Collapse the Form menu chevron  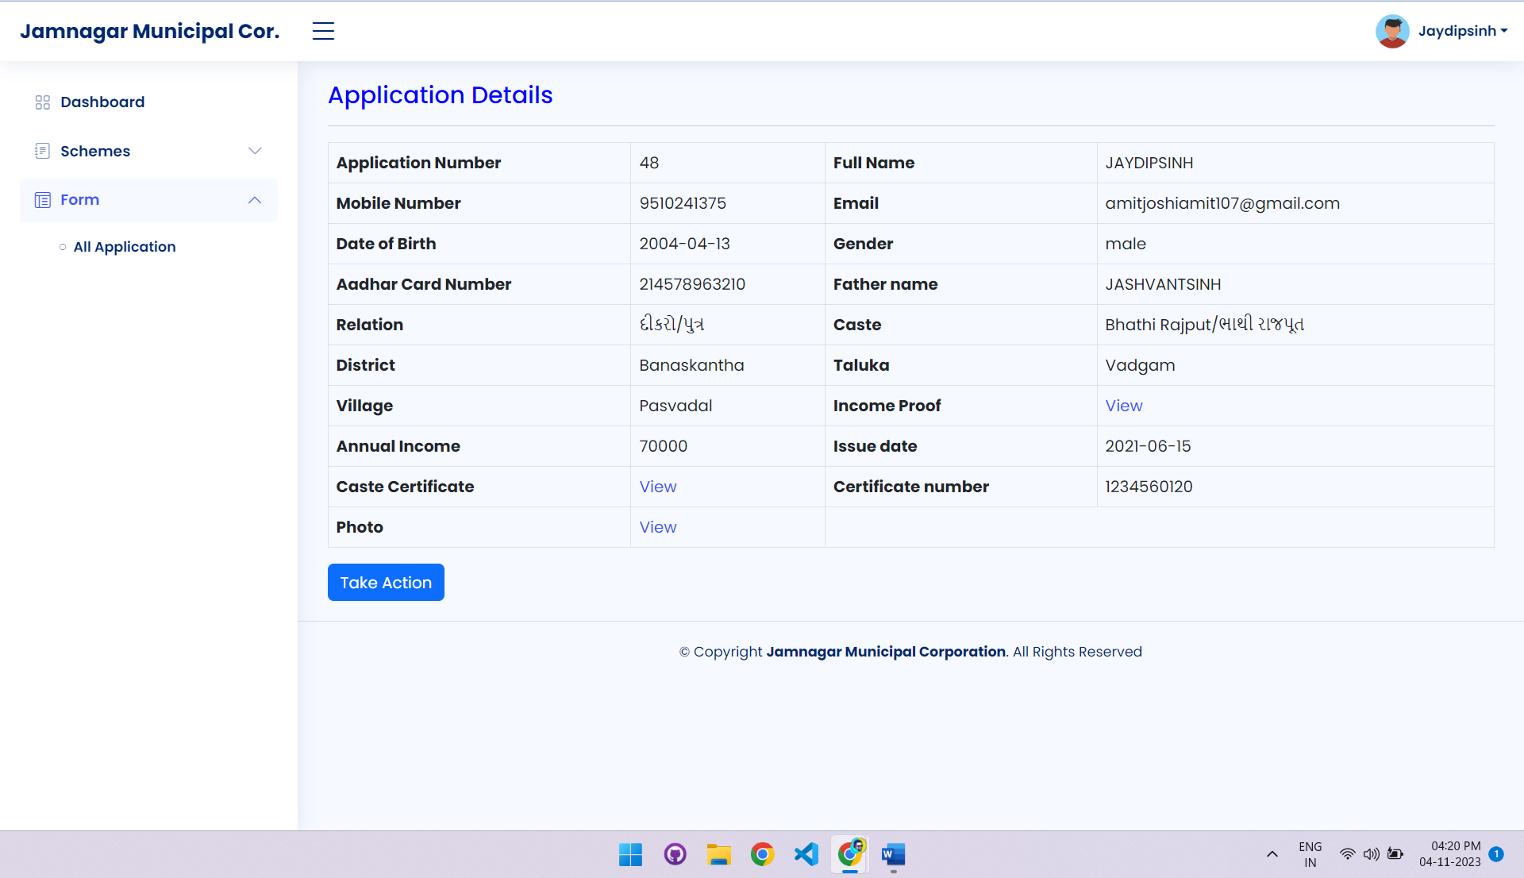255,200
